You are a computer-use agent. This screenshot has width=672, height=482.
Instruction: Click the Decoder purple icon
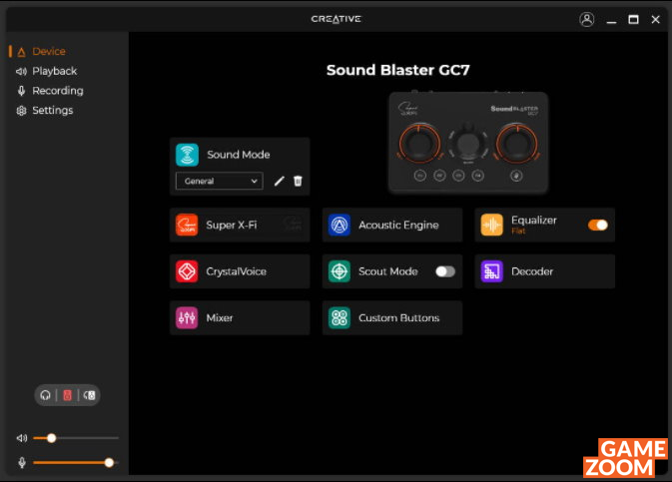click(492, 271)
